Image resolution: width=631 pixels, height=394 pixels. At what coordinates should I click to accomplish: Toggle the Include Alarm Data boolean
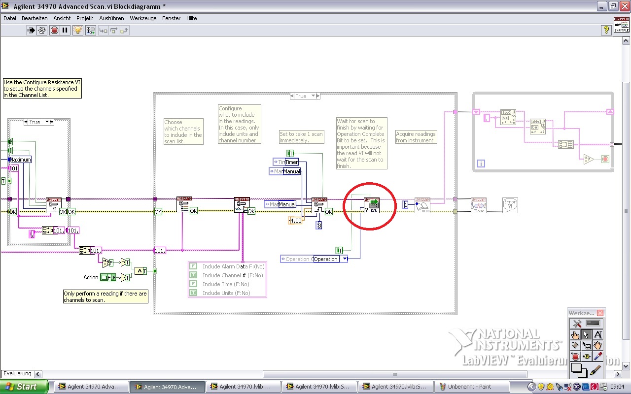point(193,266)
